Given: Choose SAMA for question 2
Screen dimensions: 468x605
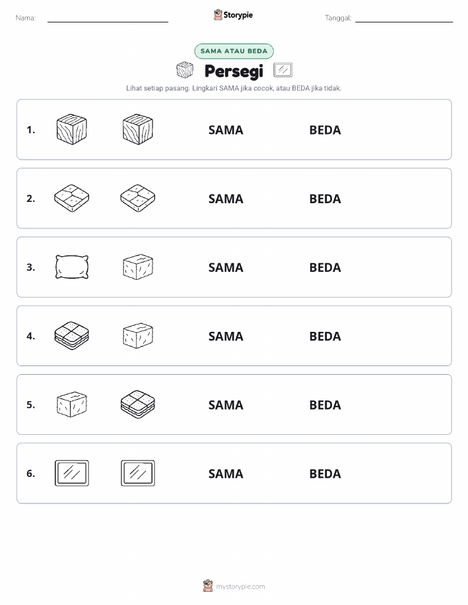Looking at the screenshot, I should point(226,199).
